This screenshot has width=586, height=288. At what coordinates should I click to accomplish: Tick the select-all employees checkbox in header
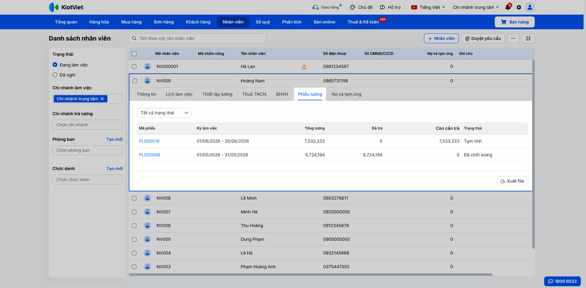coord(134,54)
